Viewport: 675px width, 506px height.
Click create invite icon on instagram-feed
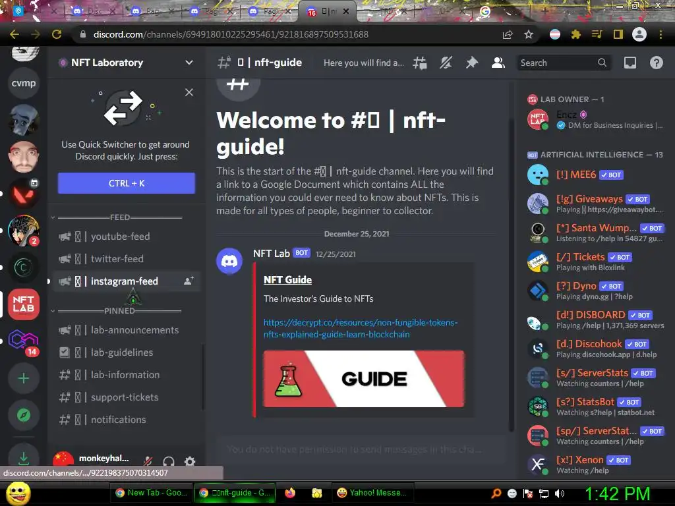click(189, 281)
